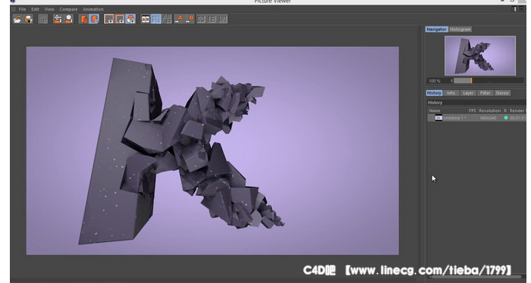Click the R column header
This screenshot has width=531, height=283.
505,110
